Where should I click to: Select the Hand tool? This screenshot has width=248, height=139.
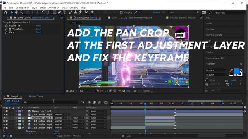click(x=16, y=12)
